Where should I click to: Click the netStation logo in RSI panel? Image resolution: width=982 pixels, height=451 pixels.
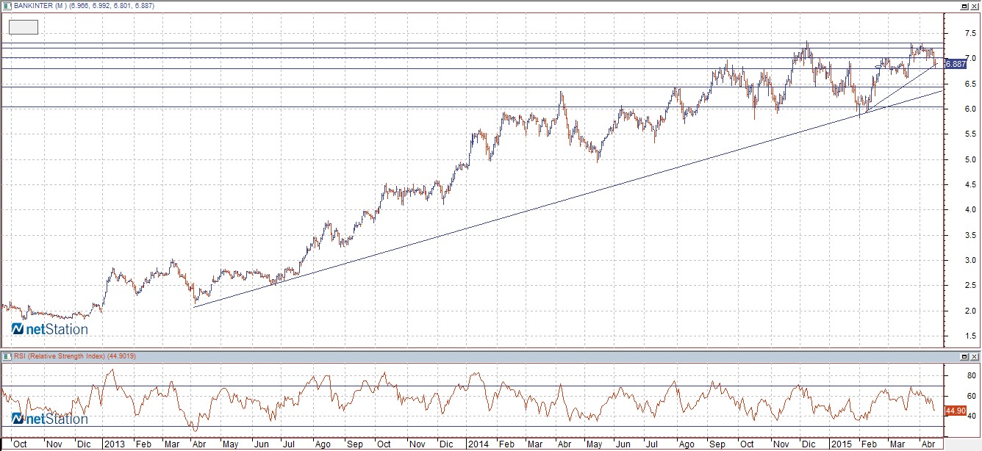pyautogui.click(x=50, y=419)
